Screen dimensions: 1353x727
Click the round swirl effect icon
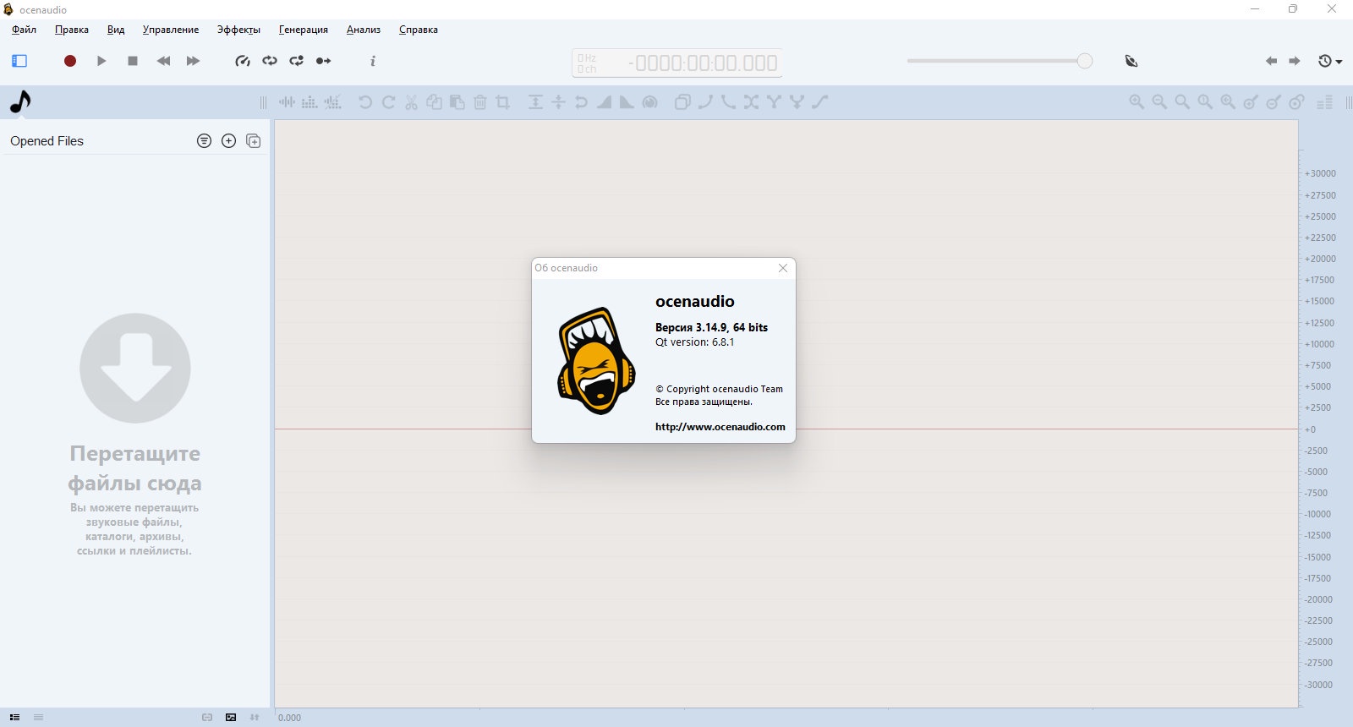[x=649, y=102]
